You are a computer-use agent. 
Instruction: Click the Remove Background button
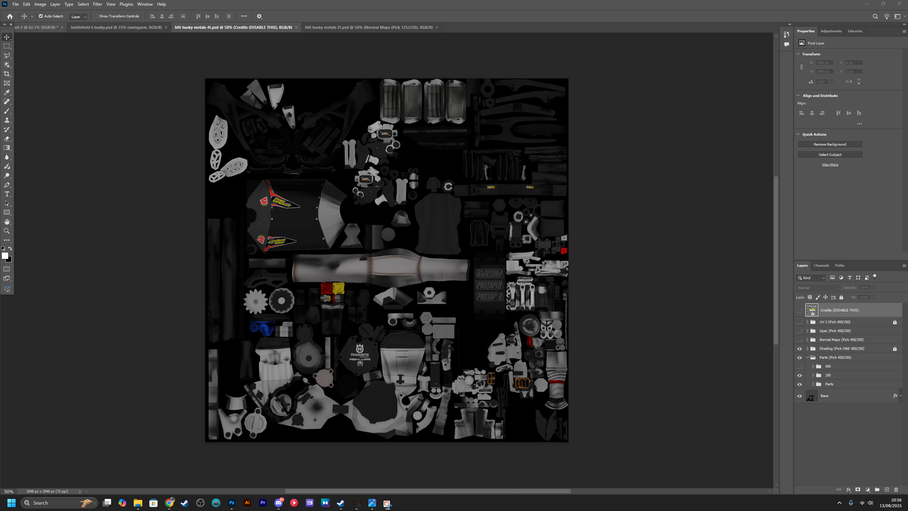point(829,145)
